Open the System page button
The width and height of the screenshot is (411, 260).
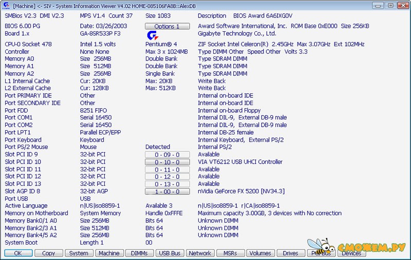click(79, 253)
